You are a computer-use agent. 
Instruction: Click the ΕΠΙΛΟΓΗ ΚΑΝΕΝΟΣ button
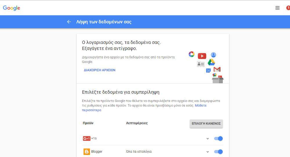click(x=206, y=123)
